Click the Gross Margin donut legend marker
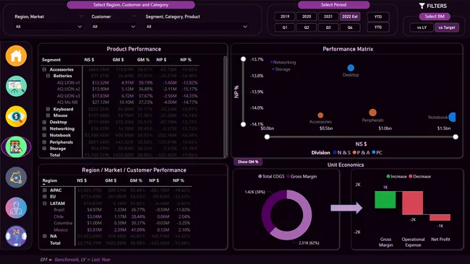The height and width of the screenshot is (264, 470). (288, 177)
